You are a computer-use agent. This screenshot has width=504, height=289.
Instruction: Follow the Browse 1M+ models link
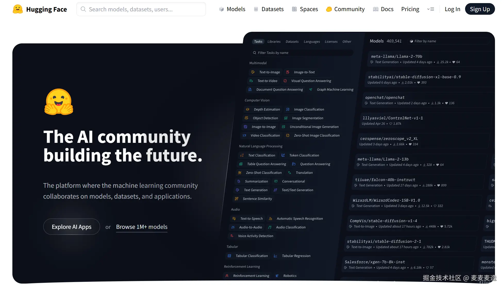point(142,227)
